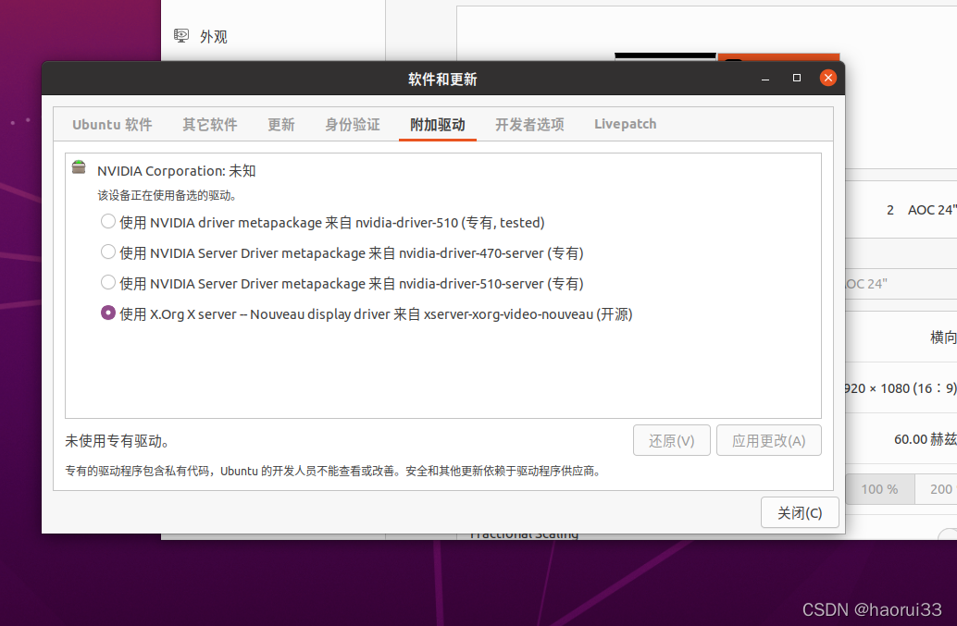957x626 pixels.
Task: Click the 60.00 赫兹 refresh rate value
Action: (926, 439)
